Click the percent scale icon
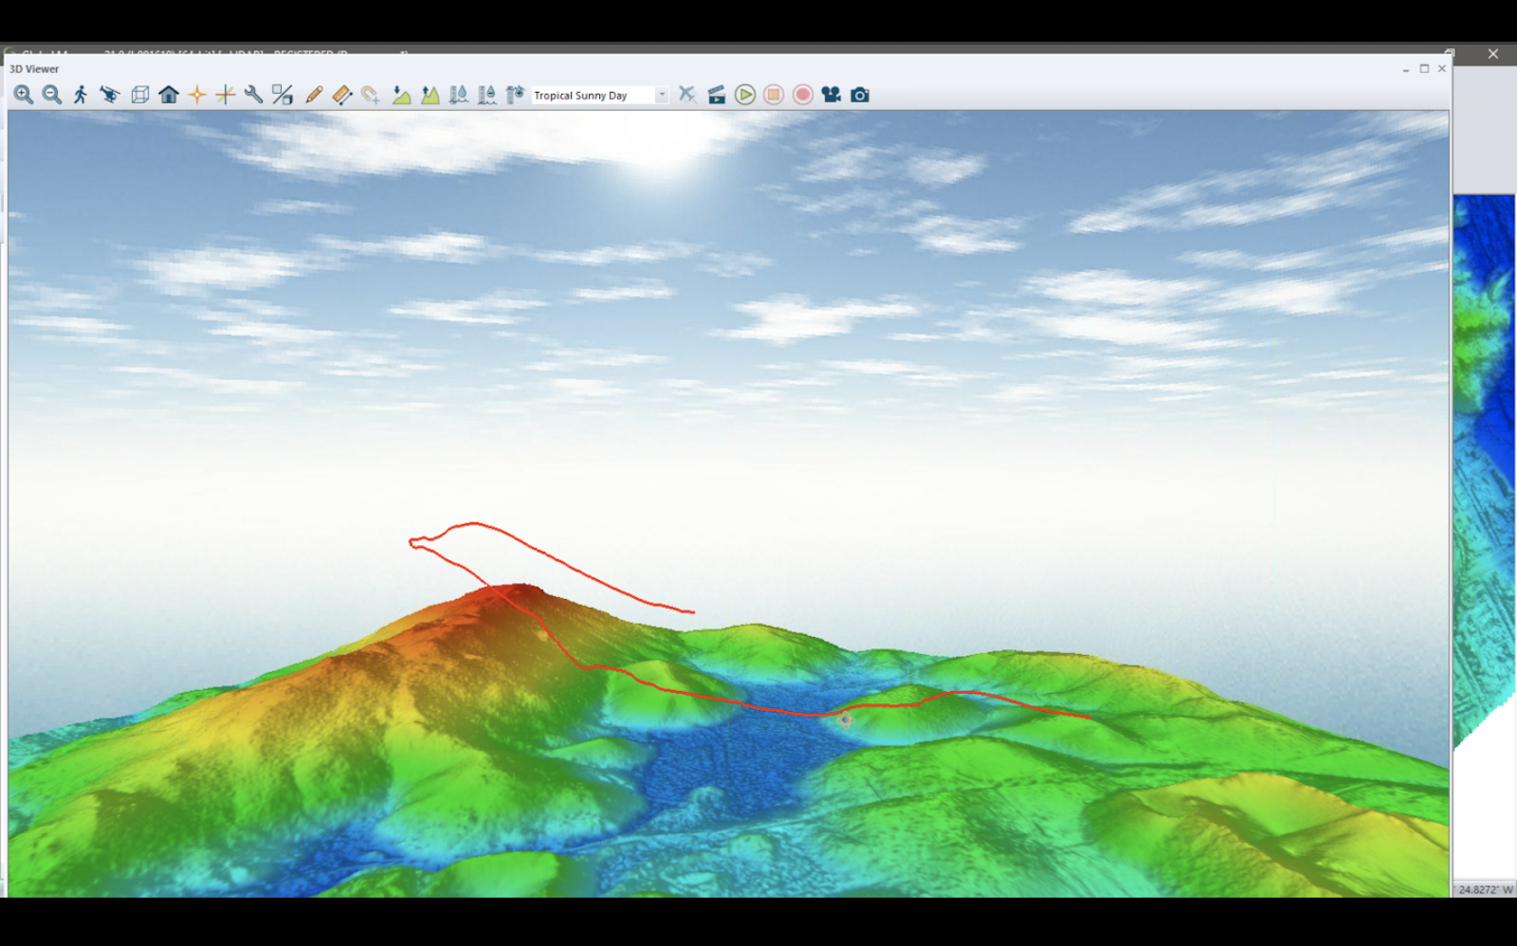 pos(283,95)
